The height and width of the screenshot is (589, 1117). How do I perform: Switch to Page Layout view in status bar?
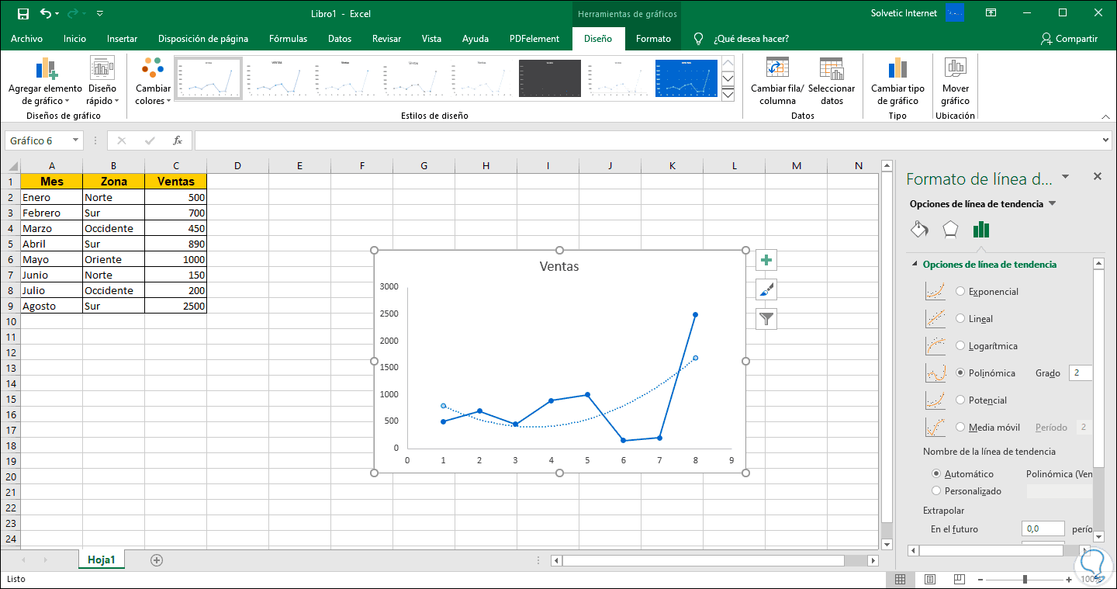[929, 579]
